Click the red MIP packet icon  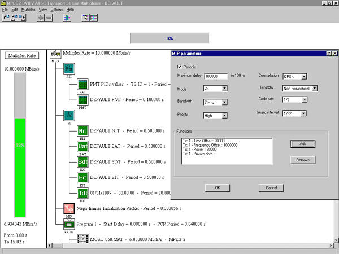point(68,209)
